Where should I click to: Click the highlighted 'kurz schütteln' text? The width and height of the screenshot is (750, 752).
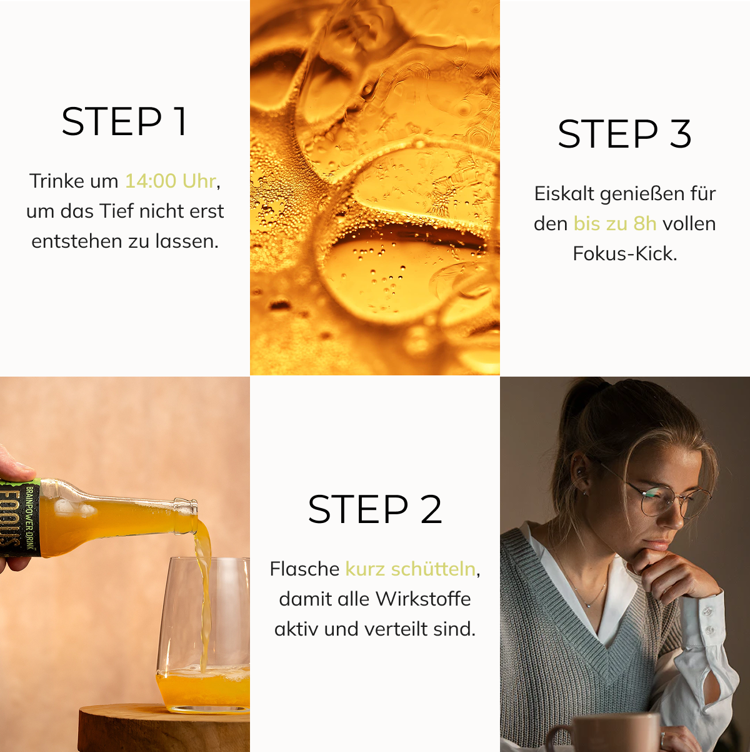(x=411, y=569)
